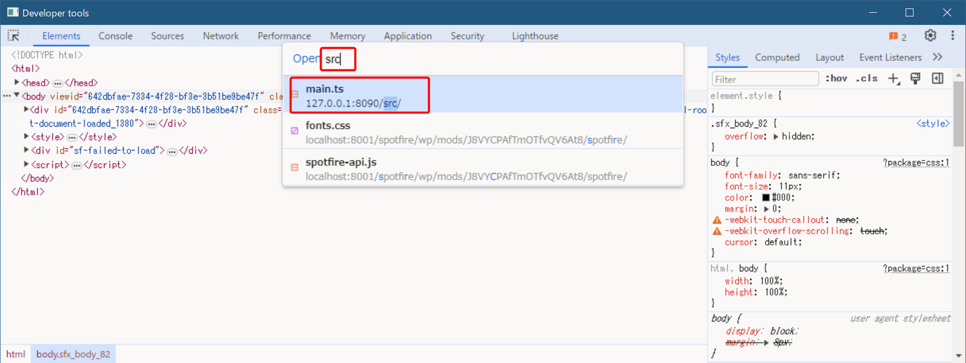
Task: Click the body.sfx_body_82 breadcrumb
Action: 73,354
